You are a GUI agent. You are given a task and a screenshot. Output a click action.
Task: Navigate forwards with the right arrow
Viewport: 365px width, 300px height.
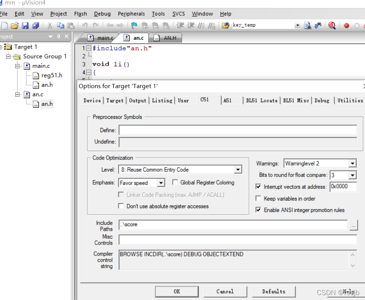pos(120,25)
